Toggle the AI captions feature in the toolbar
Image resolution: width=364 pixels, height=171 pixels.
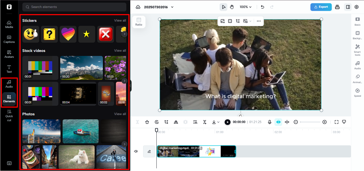[x=278, y=122]
